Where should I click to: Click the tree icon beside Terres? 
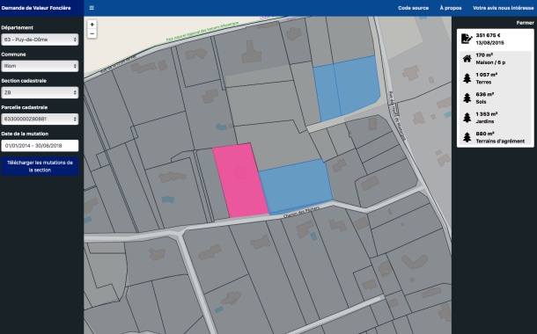(467, 78)
